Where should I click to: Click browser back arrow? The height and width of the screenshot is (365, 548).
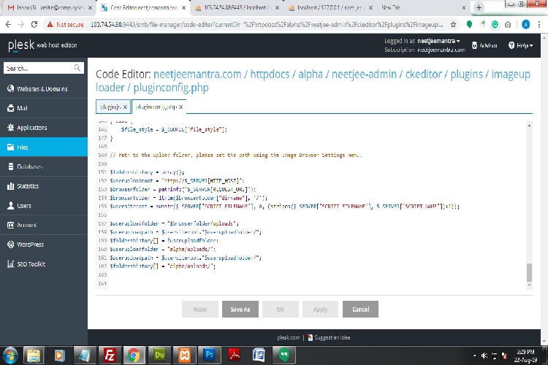(8, 24)
